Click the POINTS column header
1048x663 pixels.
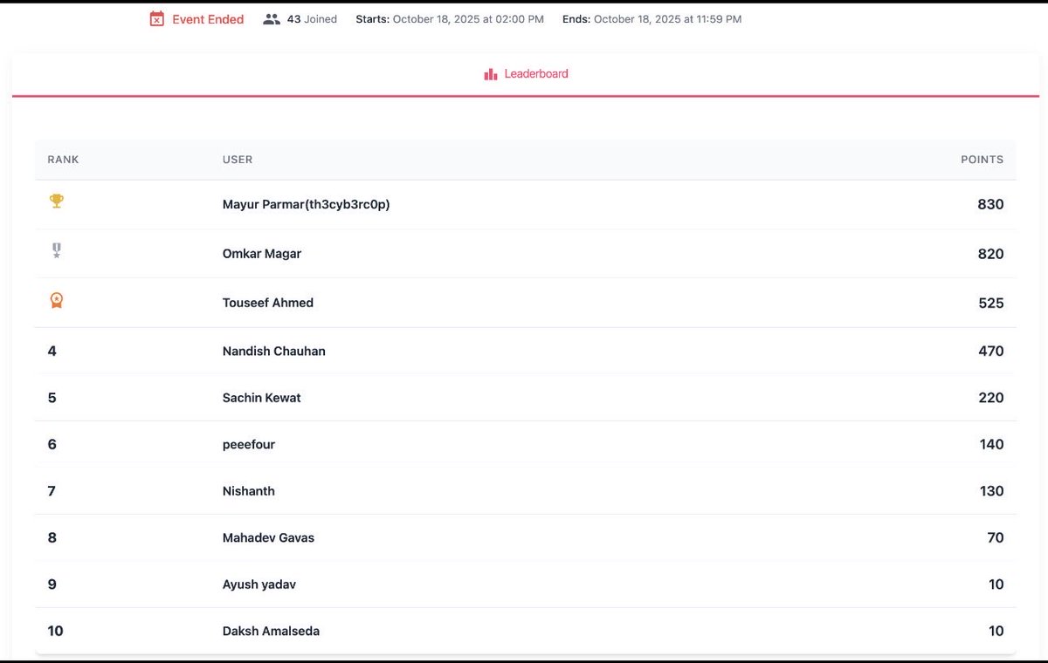[982, 160]
